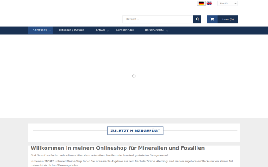Expand the Reiseberichte dropdown arrow
This screenshot has height=167, width=268.
tap(167, 31)
